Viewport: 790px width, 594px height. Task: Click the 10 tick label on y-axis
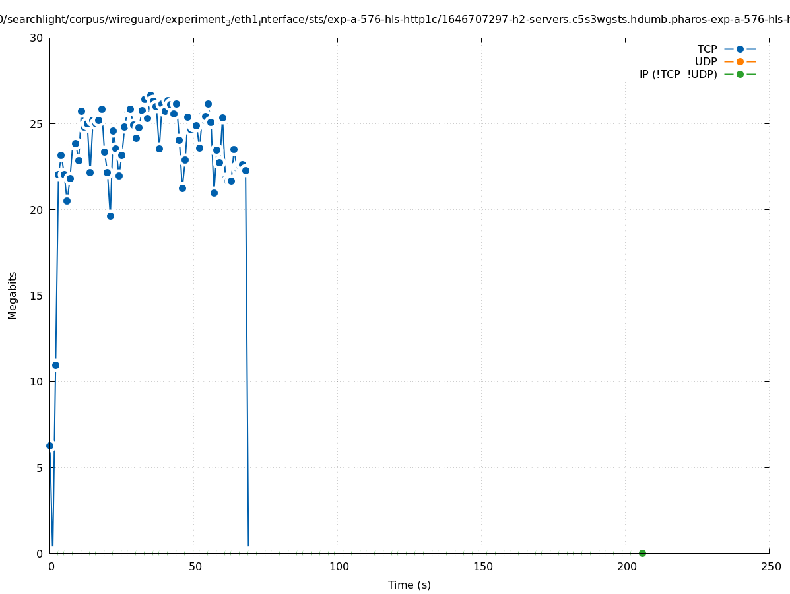point(36,381)
